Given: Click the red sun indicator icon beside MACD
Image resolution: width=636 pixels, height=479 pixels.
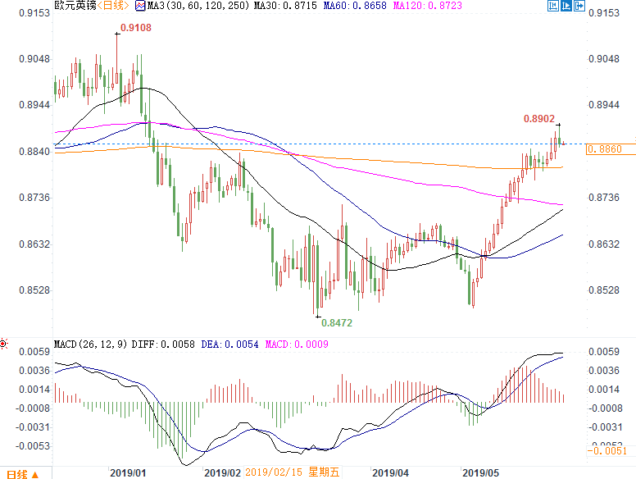Looking at the screenshot, I should pos(4,344).
